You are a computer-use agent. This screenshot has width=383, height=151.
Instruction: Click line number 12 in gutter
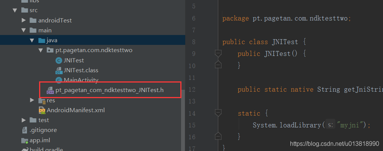point(192,89)
